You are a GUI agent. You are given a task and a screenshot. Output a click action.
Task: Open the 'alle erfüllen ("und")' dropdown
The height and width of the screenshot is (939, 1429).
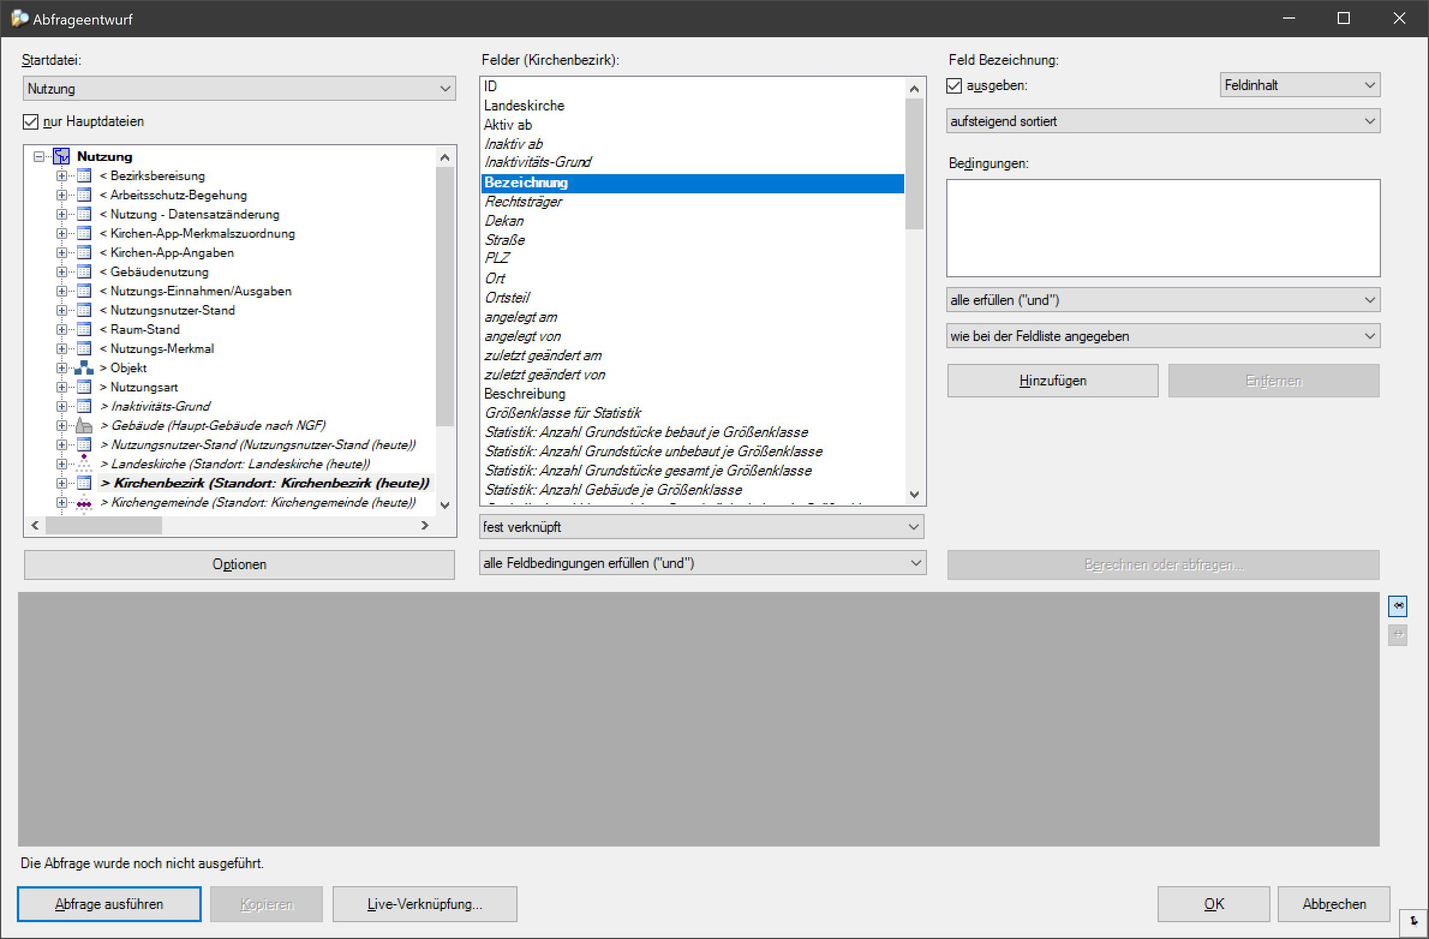(x=1163, y=300)
